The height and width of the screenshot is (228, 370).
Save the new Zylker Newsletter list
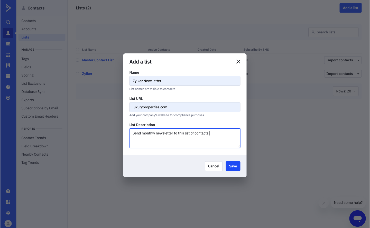233,166
